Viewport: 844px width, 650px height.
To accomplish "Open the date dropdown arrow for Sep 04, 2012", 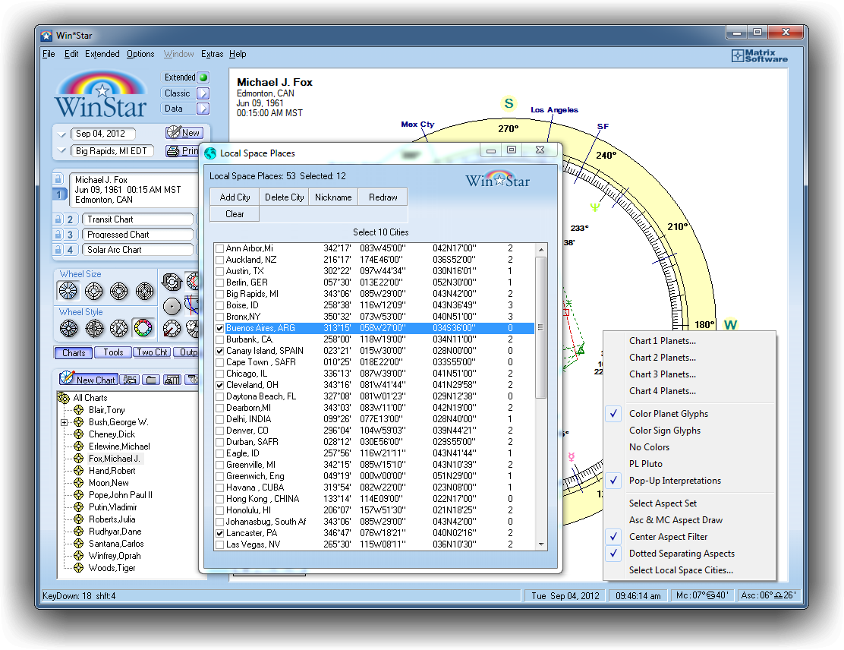I will (x=61, y=134).
